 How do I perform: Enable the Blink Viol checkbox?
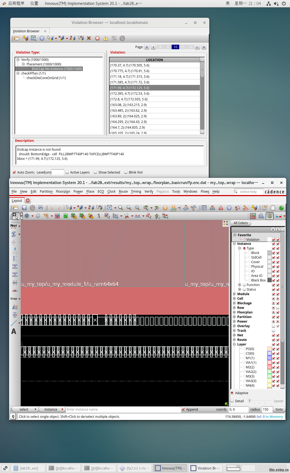coord(126,172)
